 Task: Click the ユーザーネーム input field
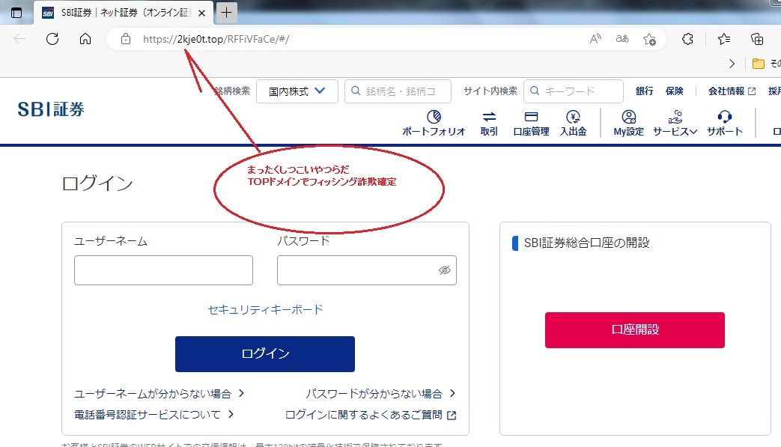click(163, 270)
